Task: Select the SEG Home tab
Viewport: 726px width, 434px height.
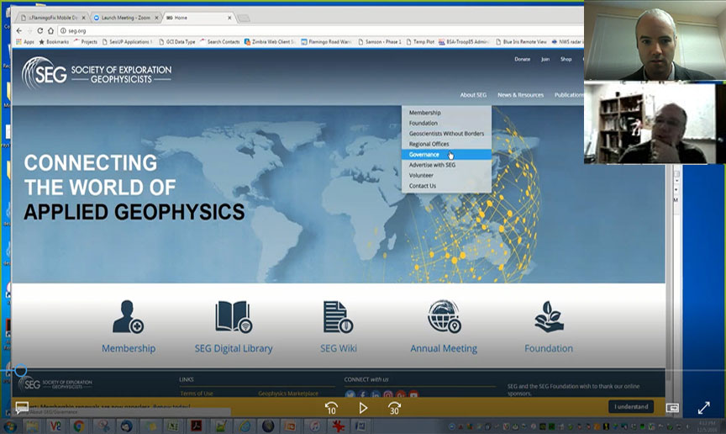Action: tap(198, 18)
